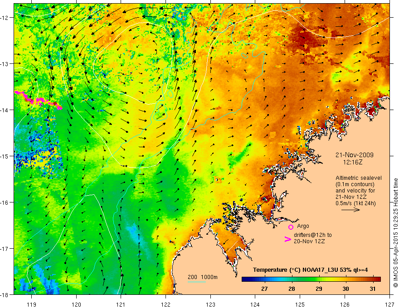The height and width of the screenshot is (308, 399).
Task: Click the velocity scale arrow in legend
Action: coord(350,210)
